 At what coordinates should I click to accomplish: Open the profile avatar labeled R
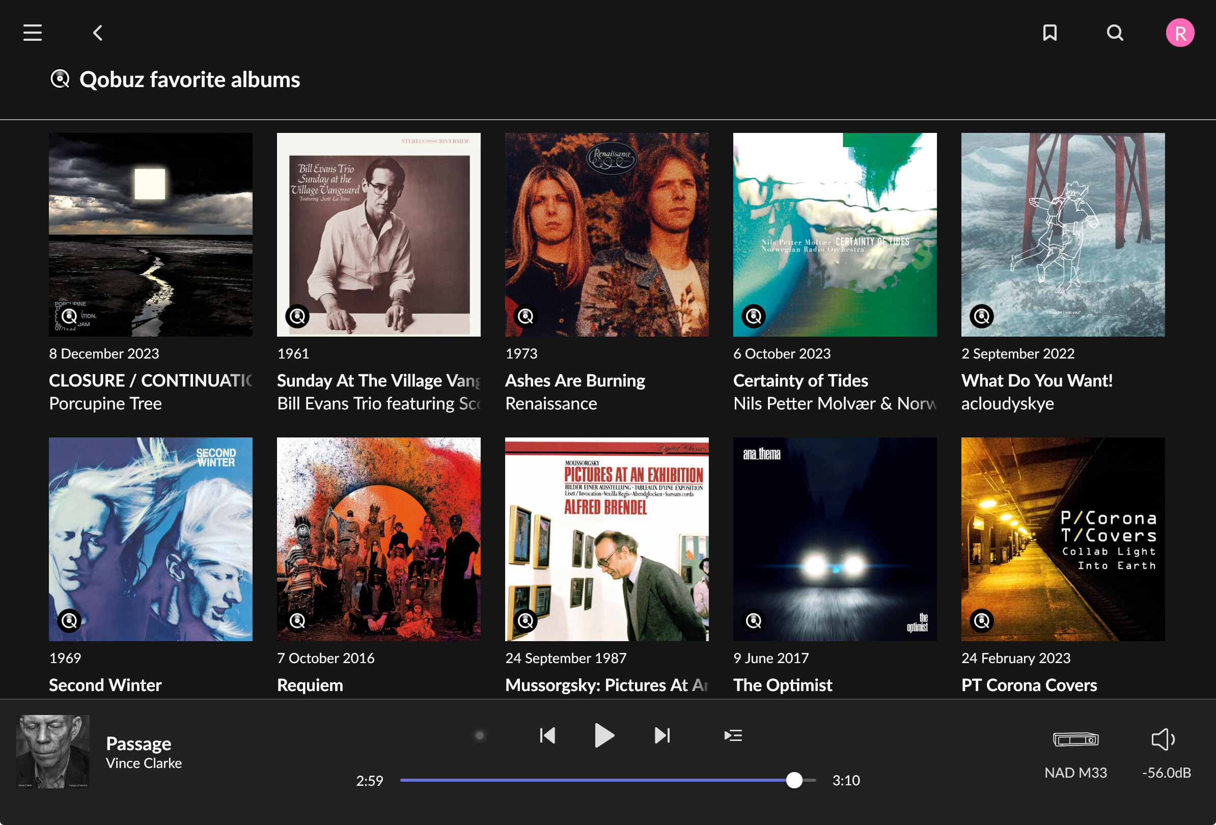(x=1180, y=33)
